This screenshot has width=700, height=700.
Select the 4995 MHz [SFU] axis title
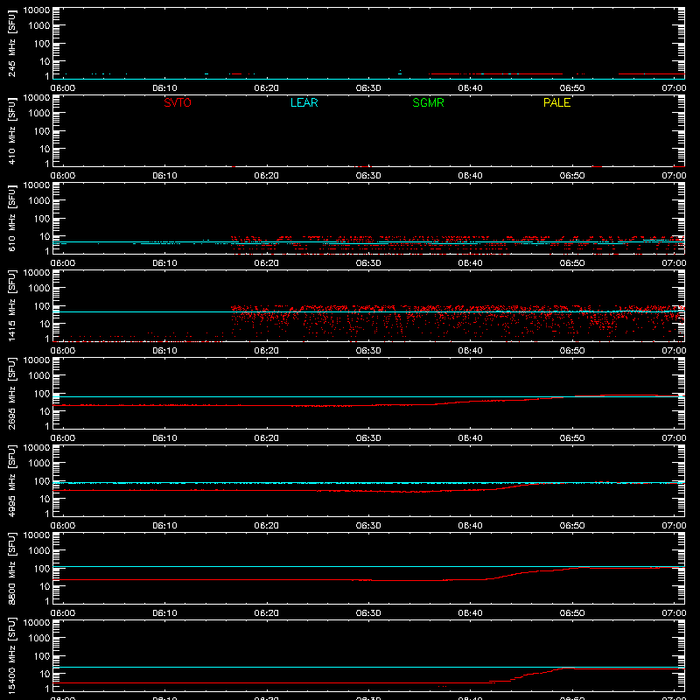click(x=11, y=480)
